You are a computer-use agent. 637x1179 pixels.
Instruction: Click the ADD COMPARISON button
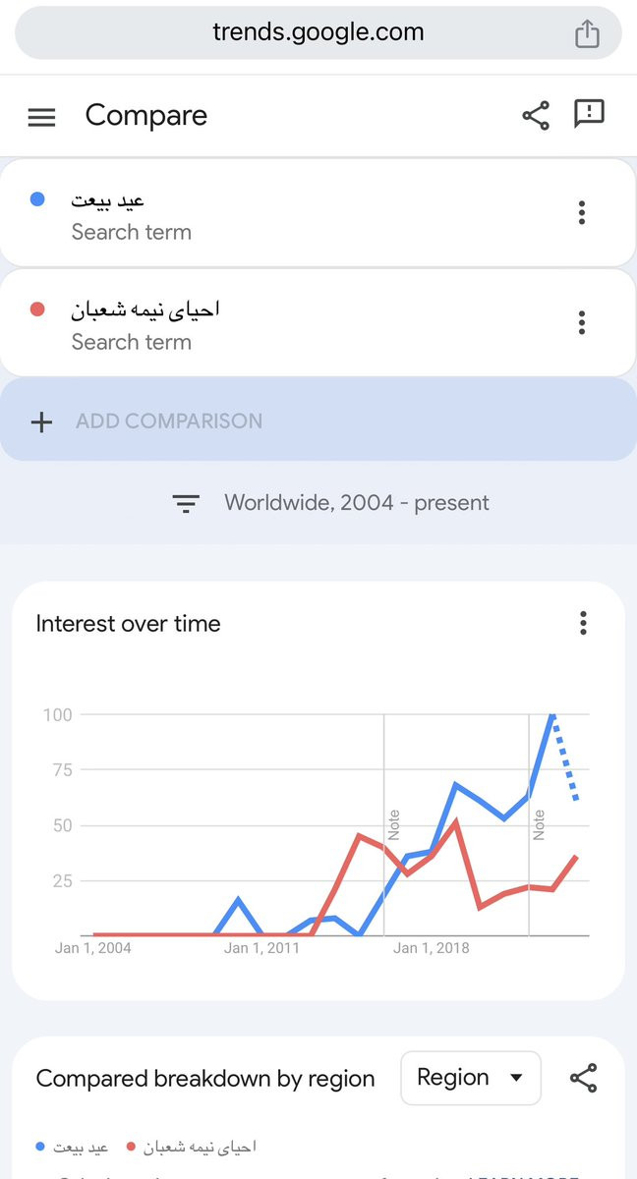pos(318,421)
